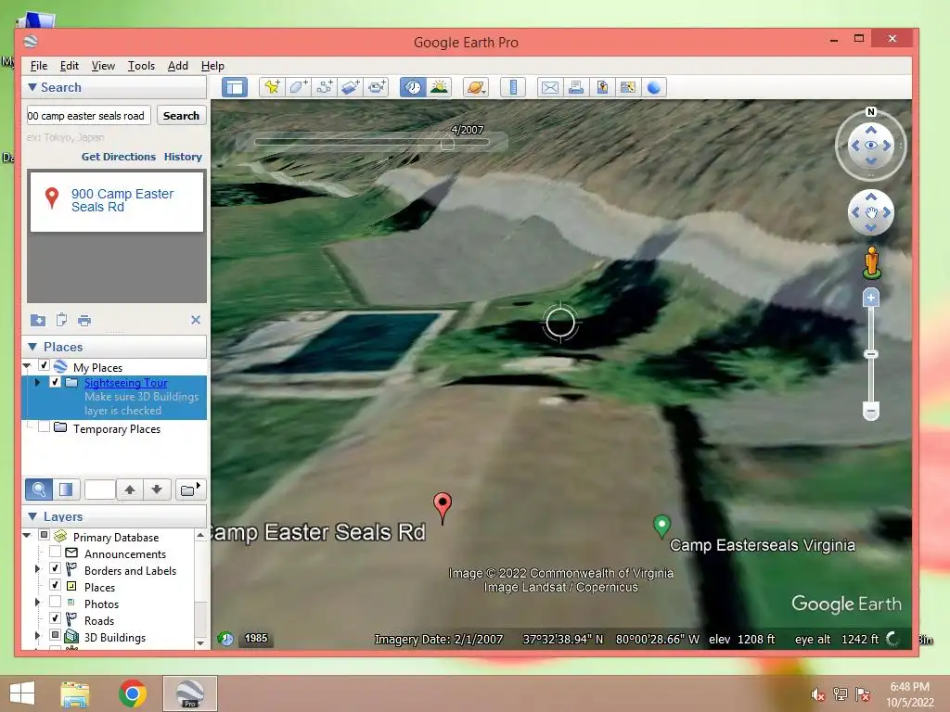Screen dimensions: 950x712
Task: Enable the Announcements layer checkbox
Action: pyautogui.click(x=55, y=553)
